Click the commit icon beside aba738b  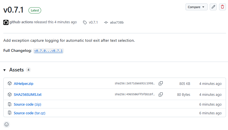[106, 22]
